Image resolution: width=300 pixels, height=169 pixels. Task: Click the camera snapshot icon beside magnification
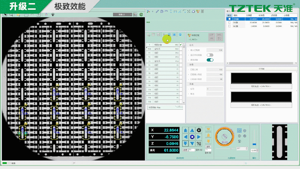pyautogui.click(x=135, y=14)
